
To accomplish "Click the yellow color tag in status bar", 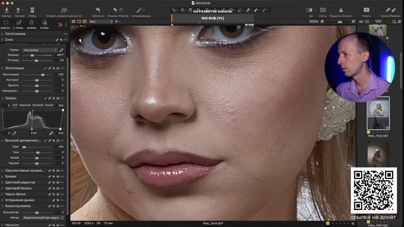I will coord(328,223).
